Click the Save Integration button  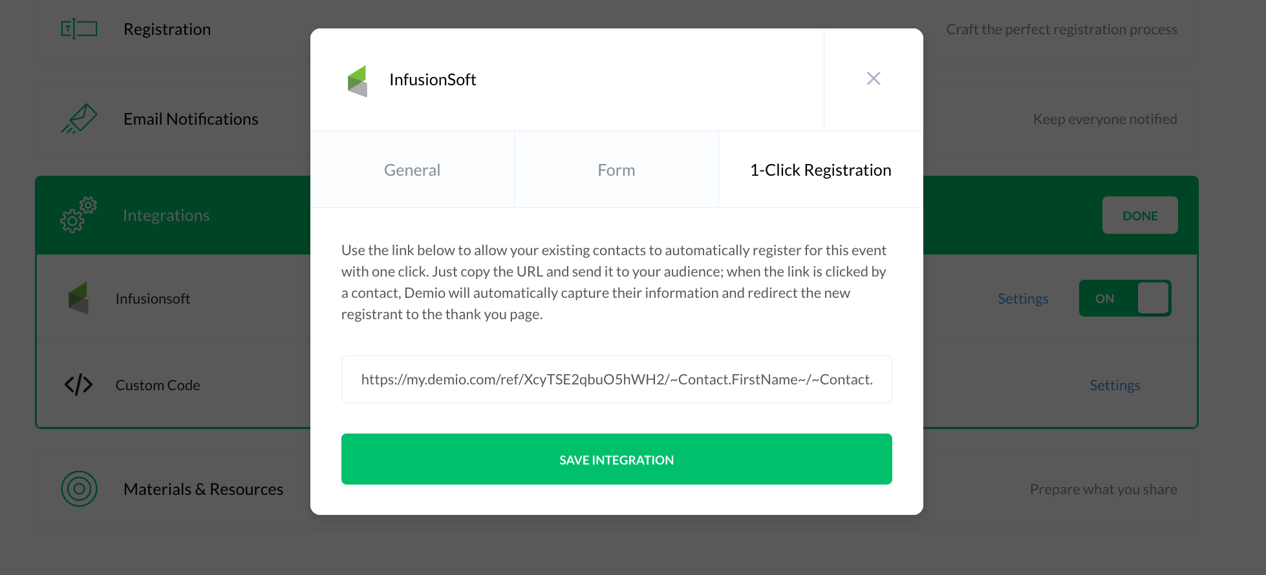[x=616, y=459]
